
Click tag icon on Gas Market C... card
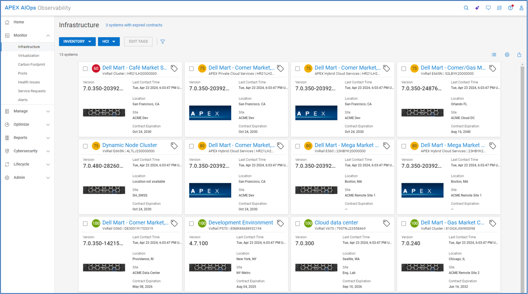tap(493, 223)
